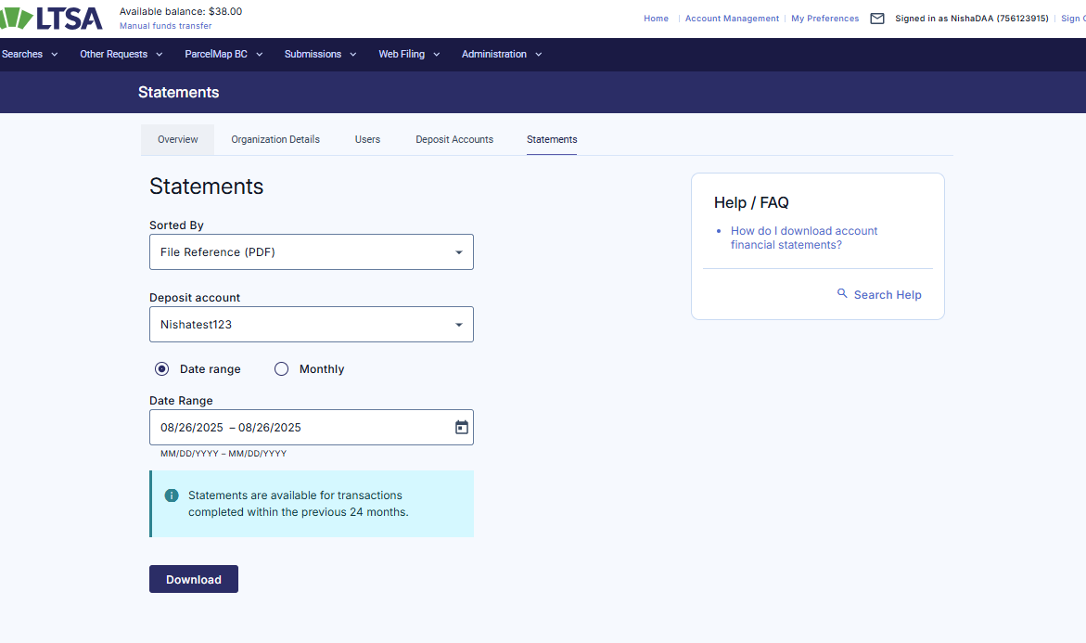1086x643 pixels.
Task: Open the mail envelope icon
Action: pyautogui.click(x=877, y=19)
